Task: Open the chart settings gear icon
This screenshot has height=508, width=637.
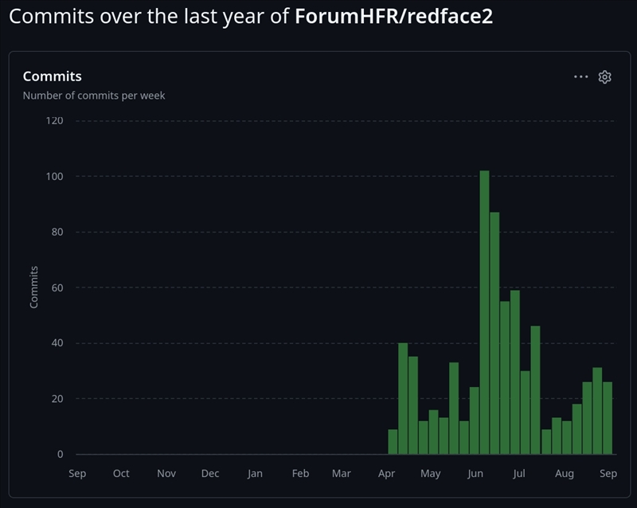Action: coord(605,76)
